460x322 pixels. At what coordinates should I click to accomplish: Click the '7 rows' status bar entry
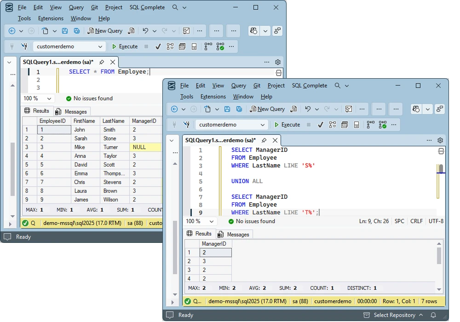tap(429, 301)
